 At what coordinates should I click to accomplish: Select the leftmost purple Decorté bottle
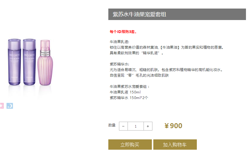tap(15, 62)
